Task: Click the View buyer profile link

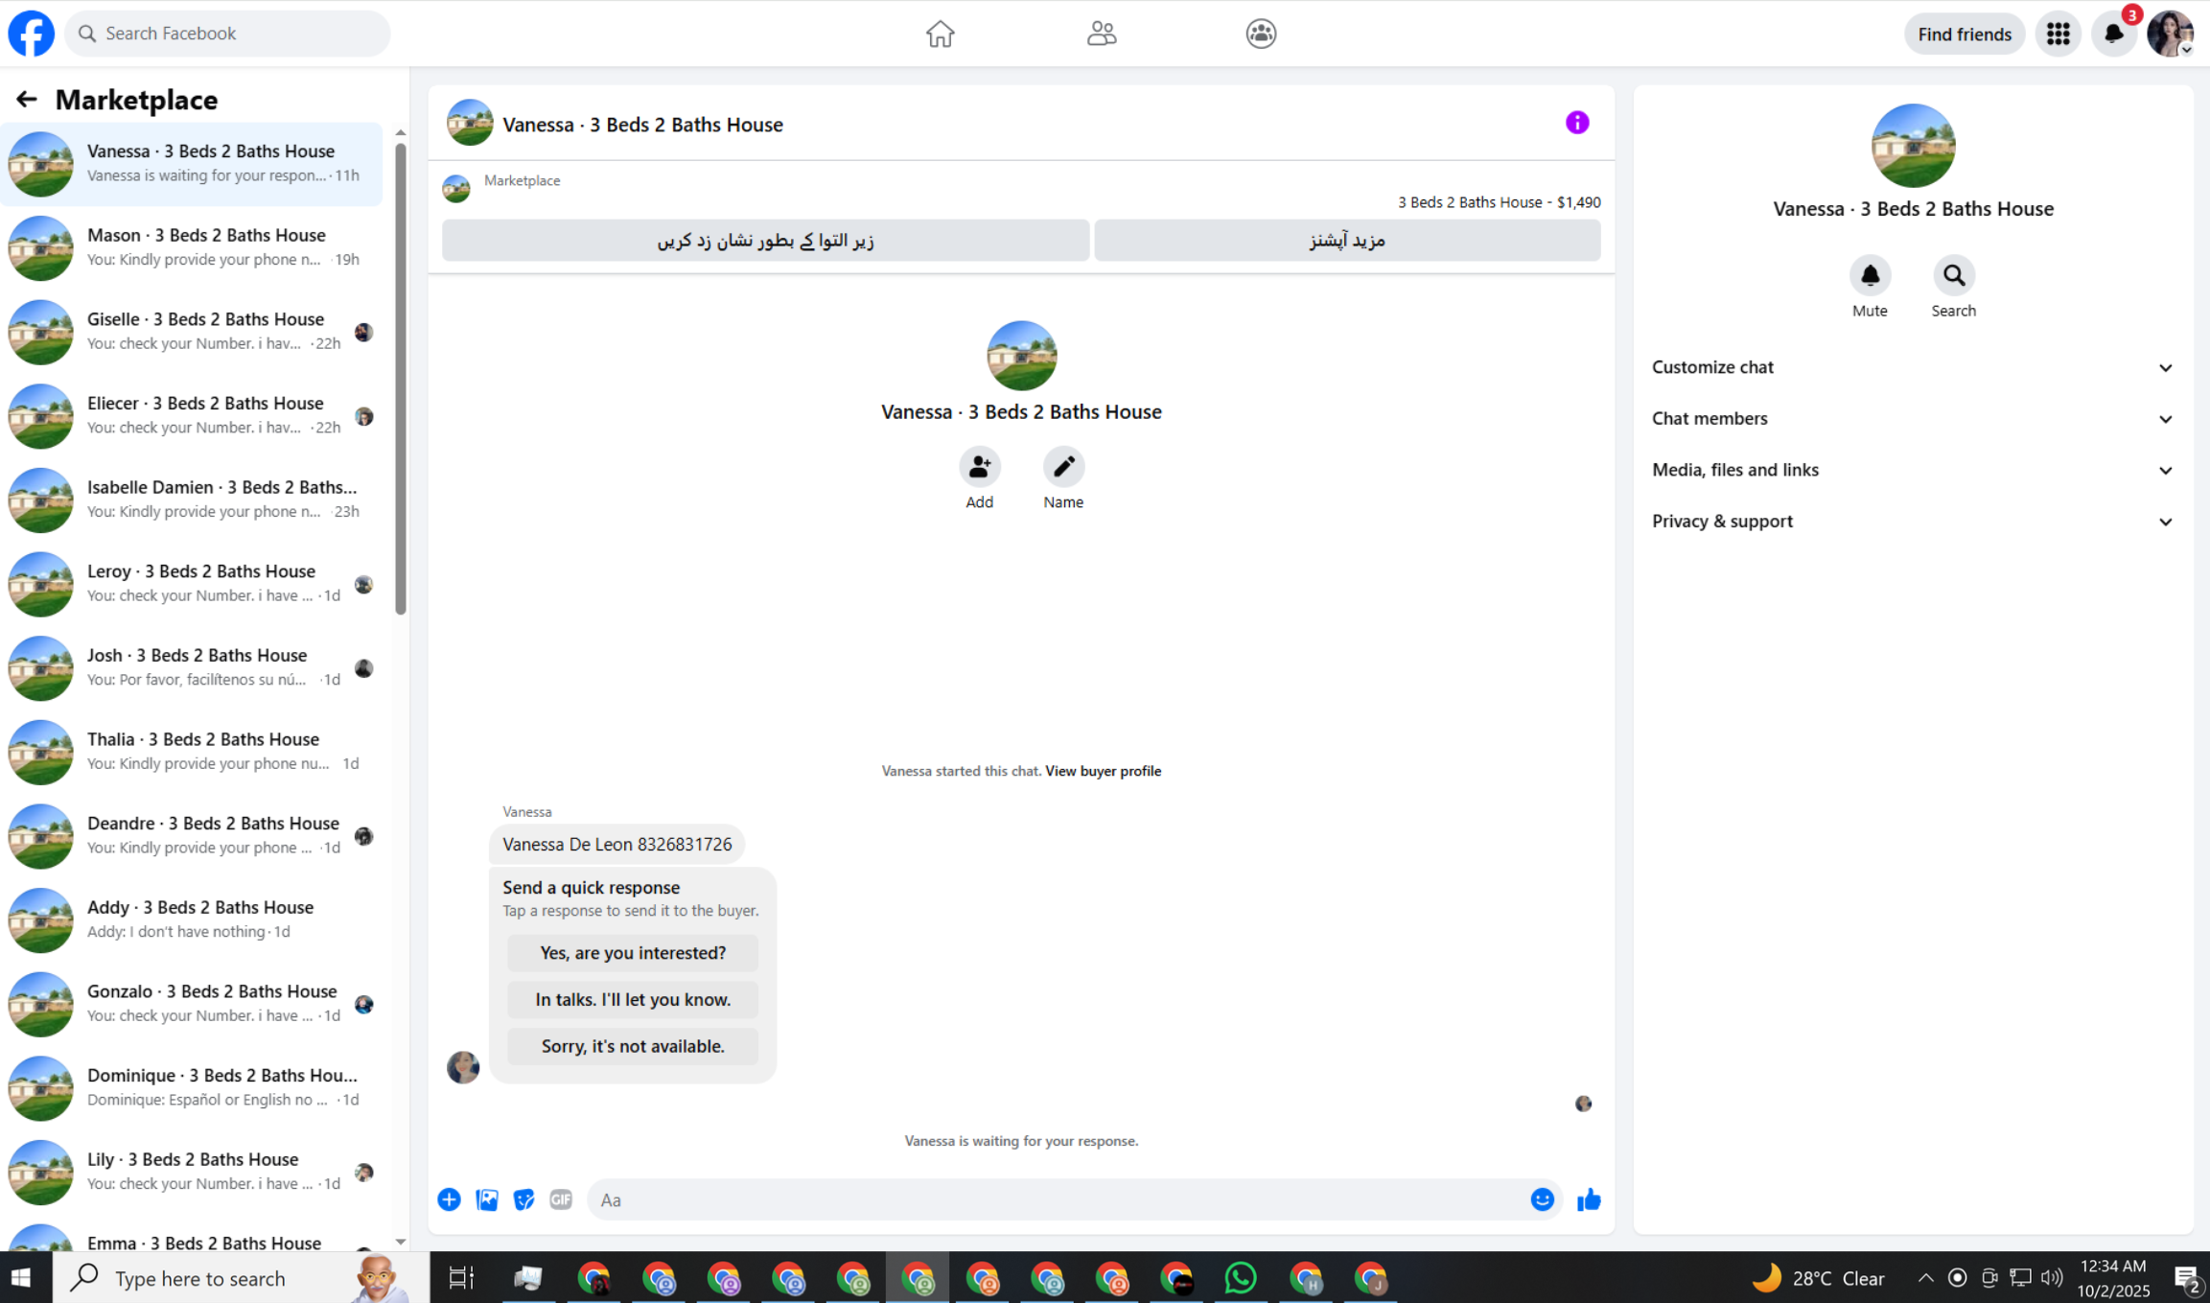Action: [x=1103, y=771]
